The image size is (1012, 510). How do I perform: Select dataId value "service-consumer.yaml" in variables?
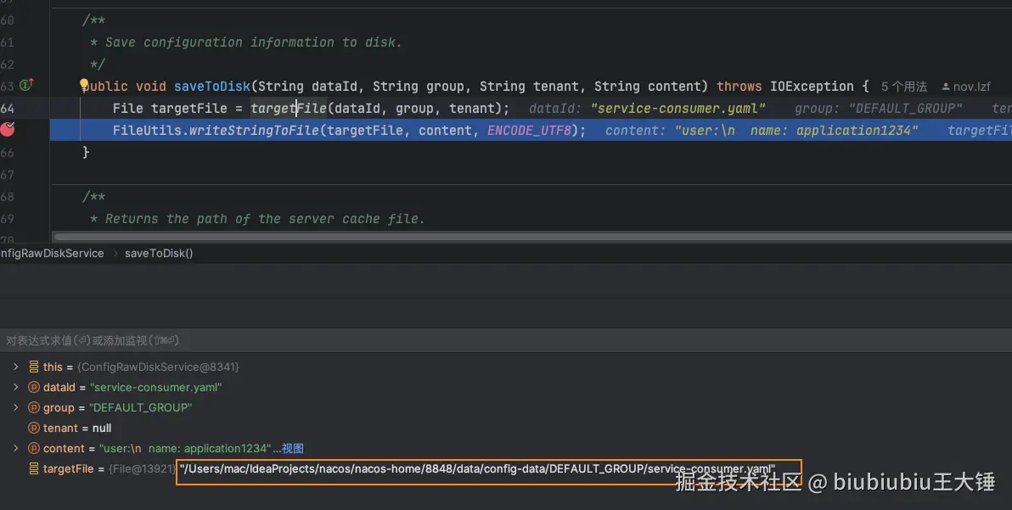coord(155,387)
